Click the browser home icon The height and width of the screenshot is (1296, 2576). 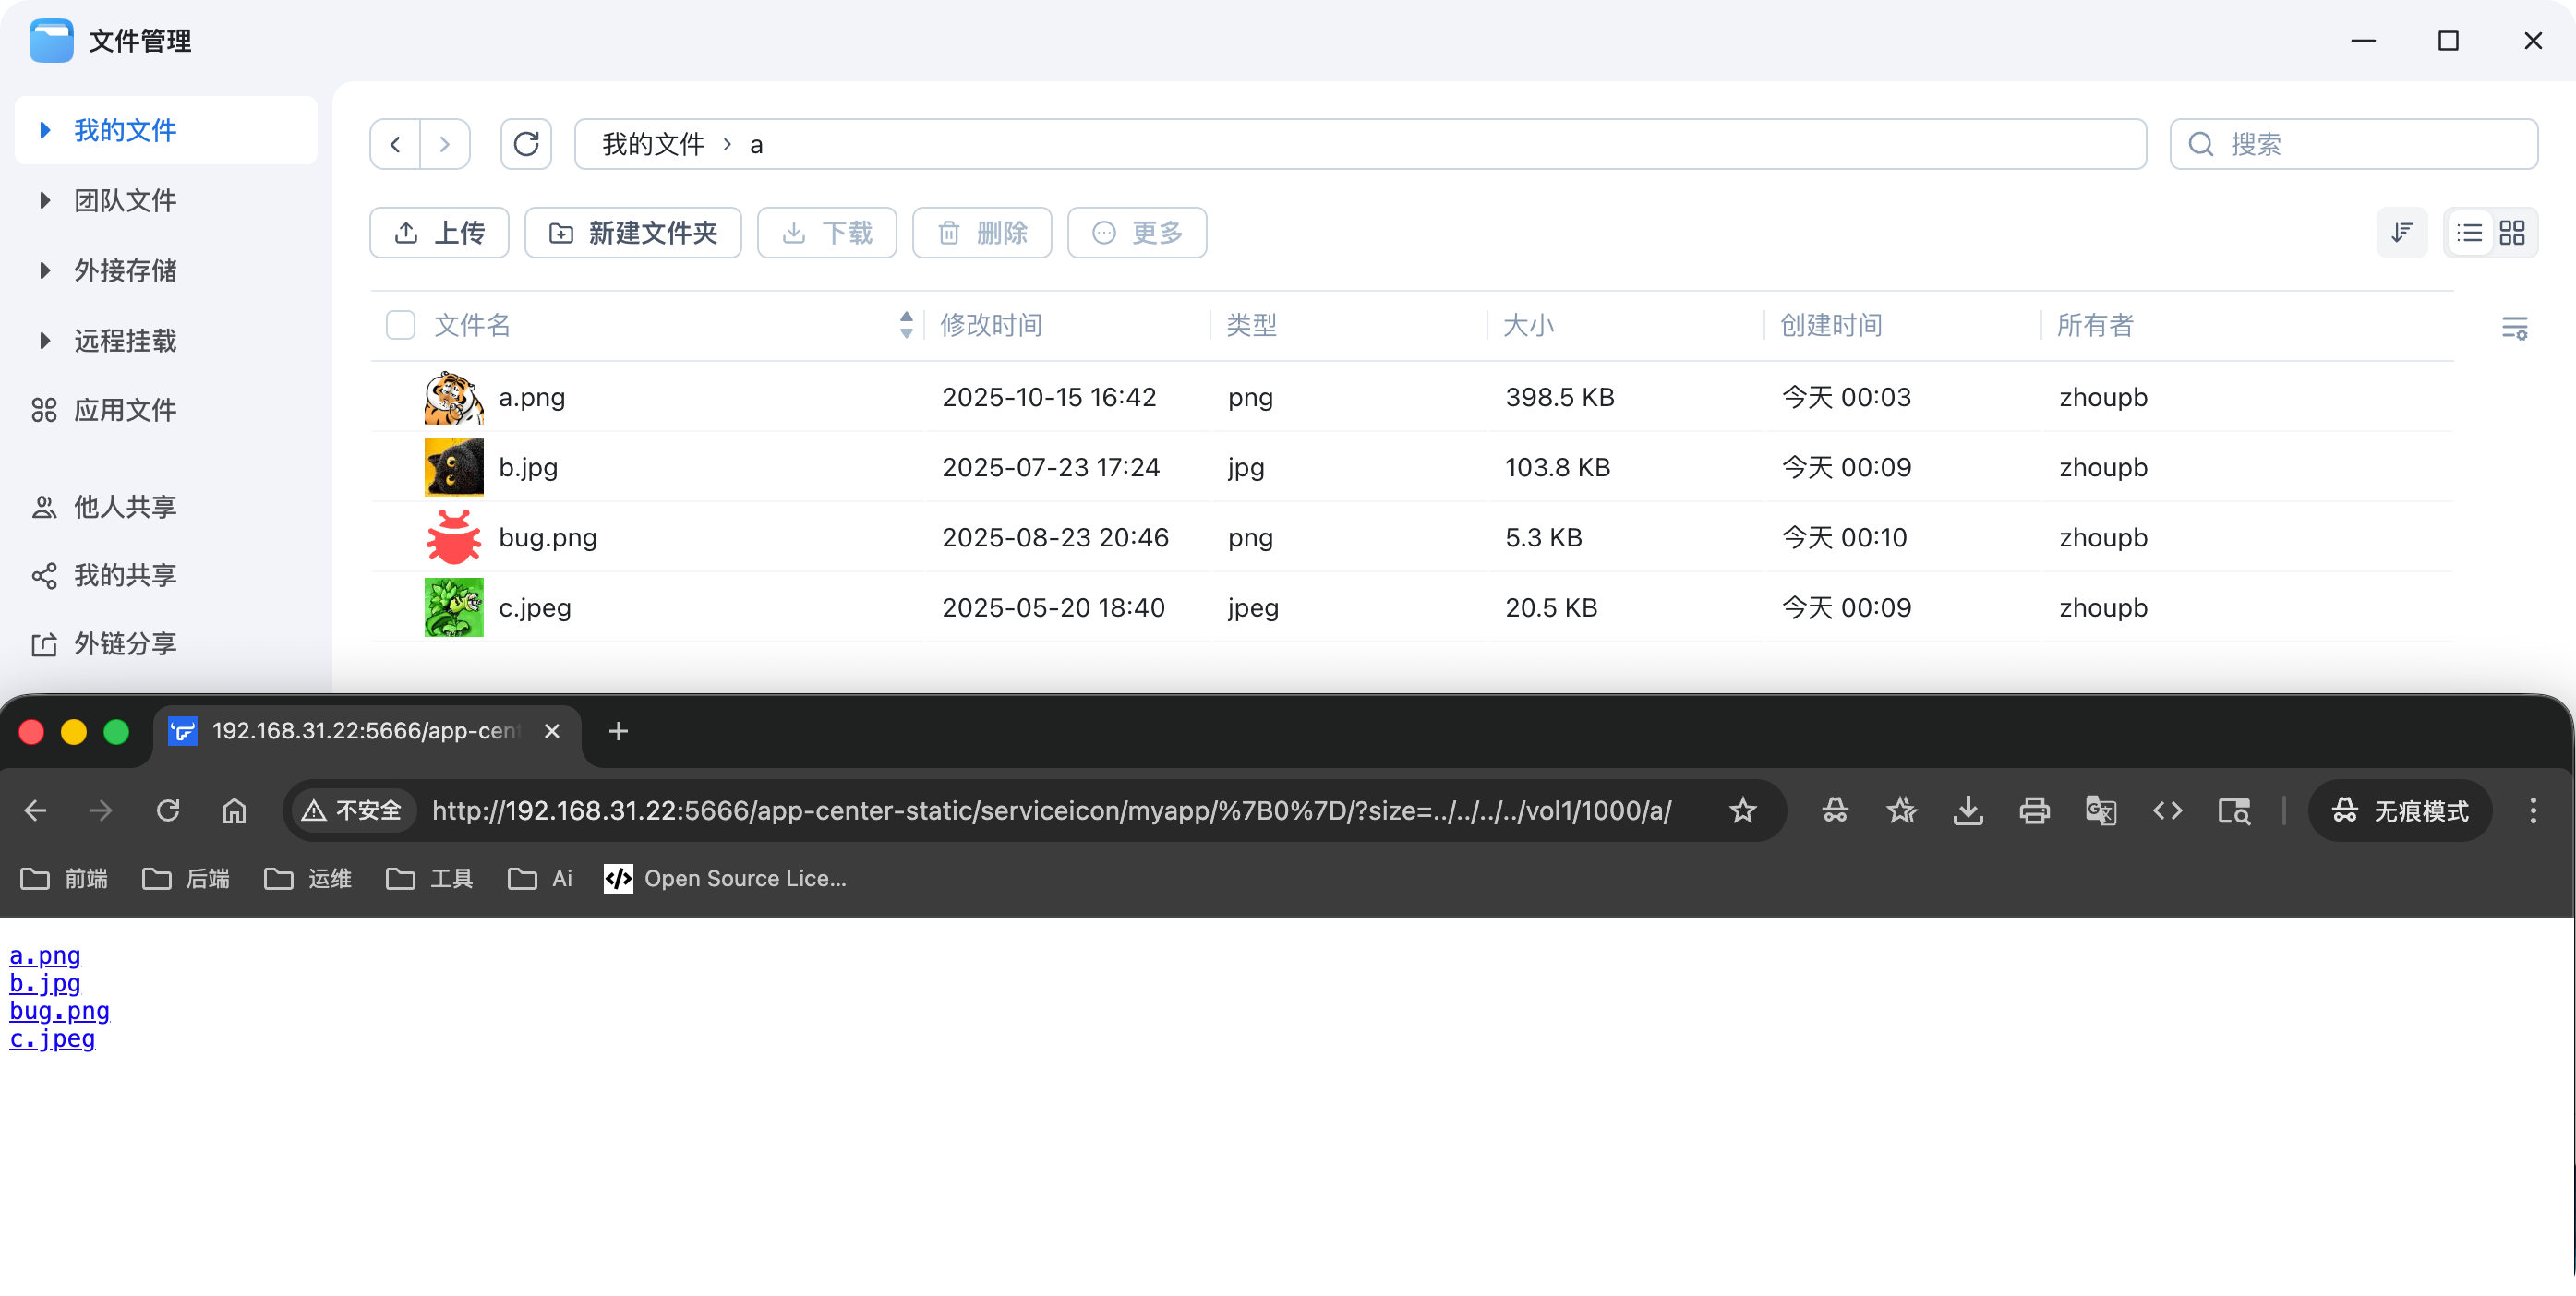pos(235,811)
